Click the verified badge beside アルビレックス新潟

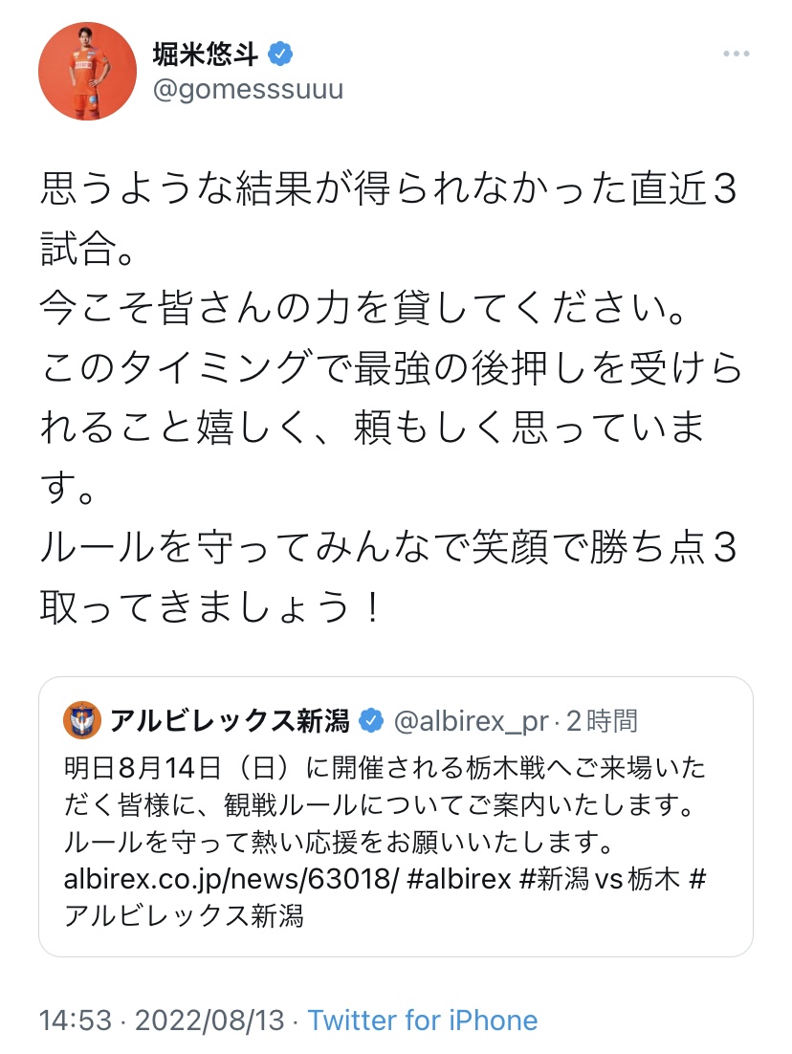click(x=371, y=720)
